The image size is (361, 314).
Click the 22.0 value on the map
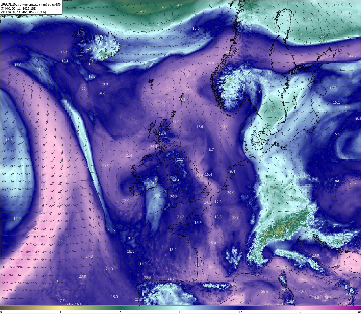coord(235,218)
